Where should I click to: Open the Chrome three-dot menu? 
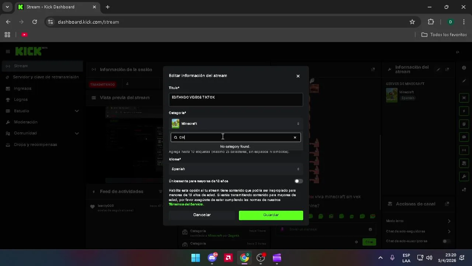tap(464, 22)
